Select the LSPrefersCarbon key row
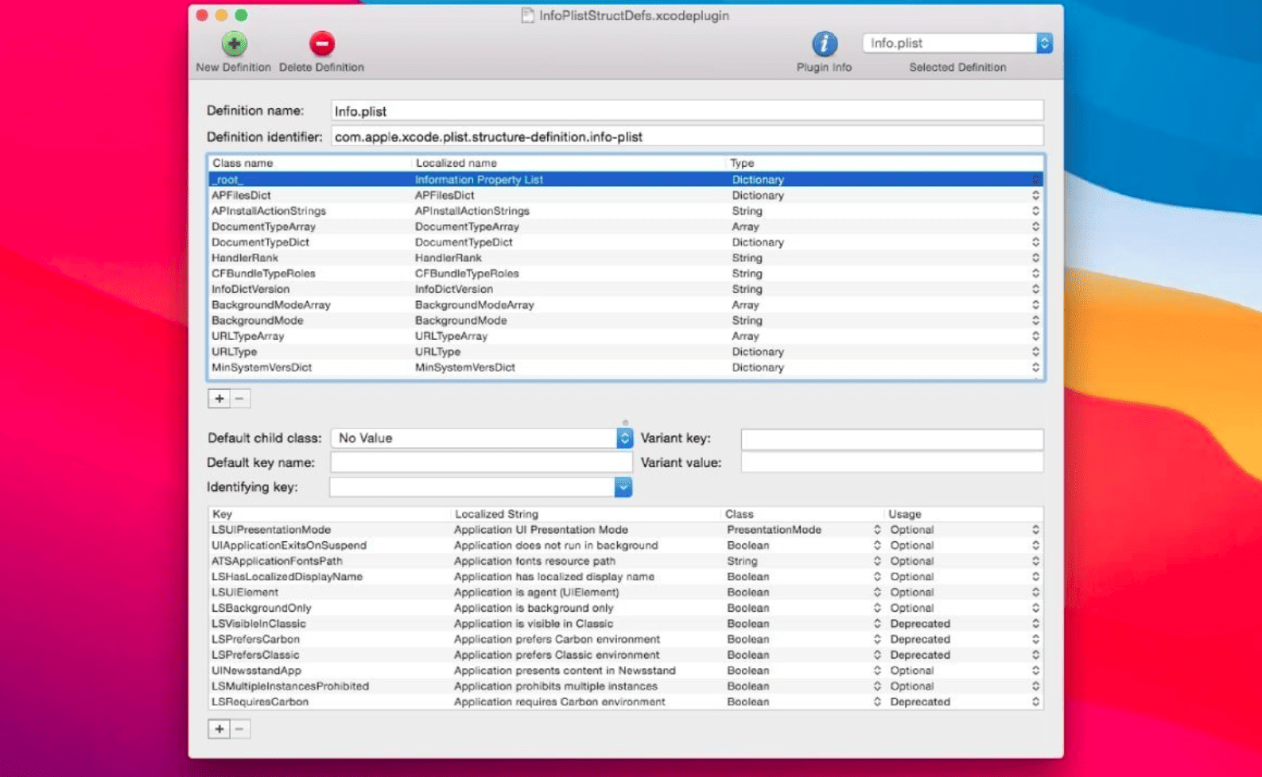This screenshot has width=1262, height=777. 626,640
